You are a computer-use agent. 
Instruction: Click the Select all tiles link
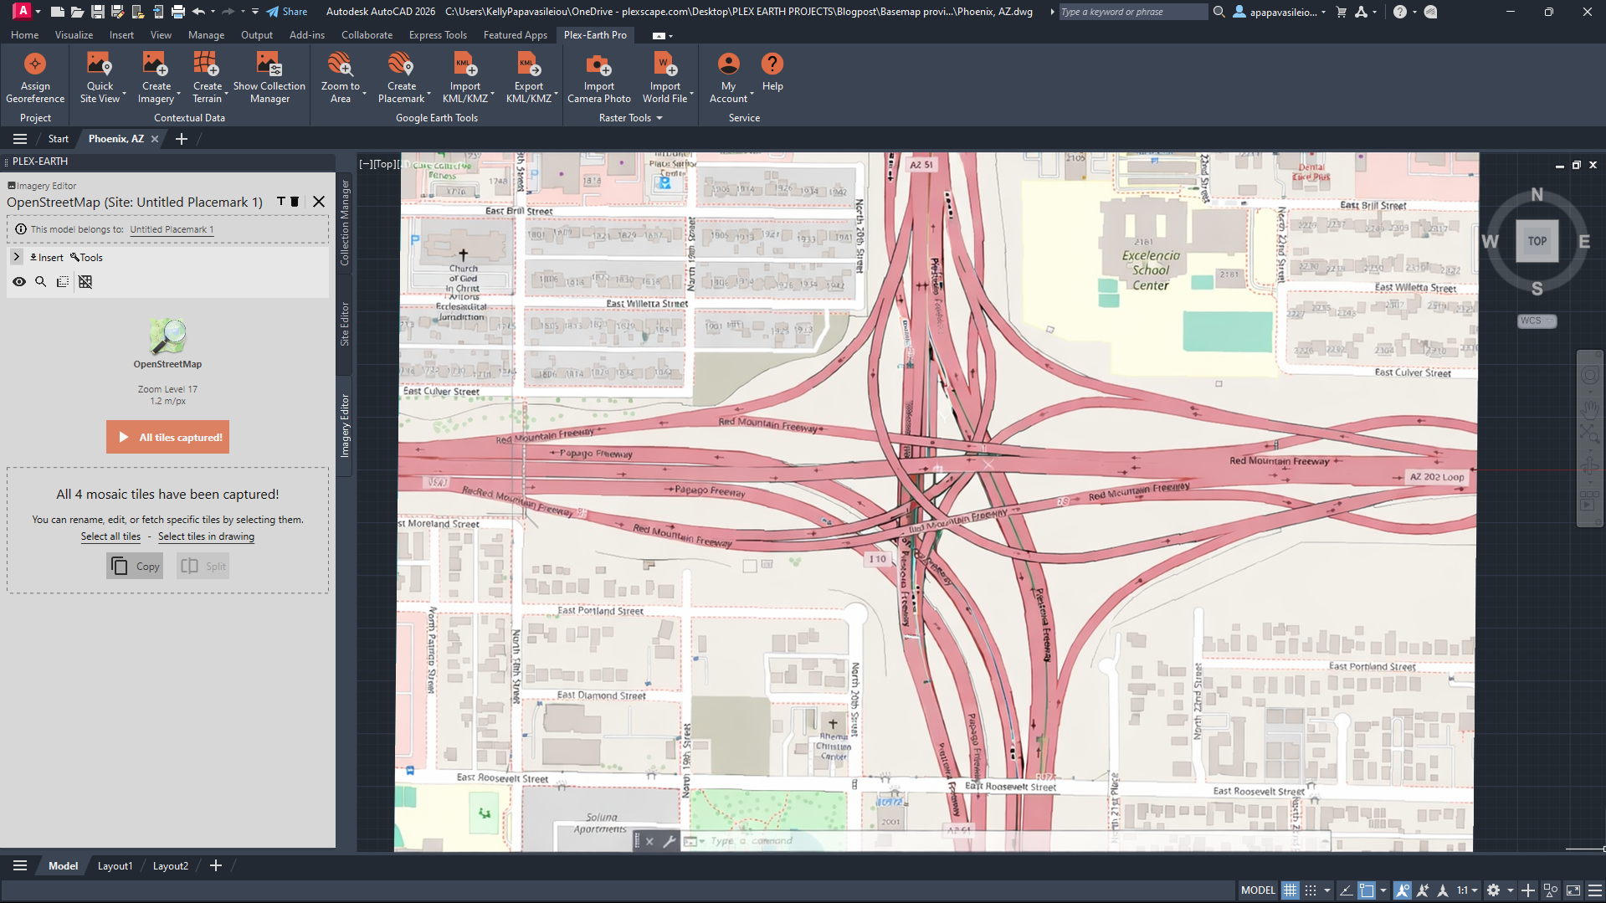click(110, 536)
